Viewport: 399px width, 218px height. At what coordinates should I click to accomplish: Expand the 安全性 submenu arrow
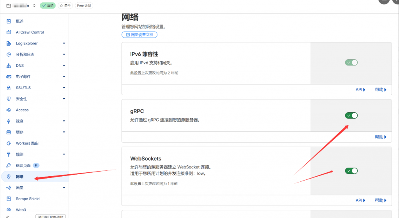pyautogui.click(x=64, y=99)
